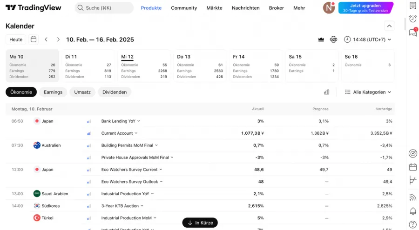Open alerts clock icon in sidebar
Screen dimensions: 419x230
pos(413,19)
